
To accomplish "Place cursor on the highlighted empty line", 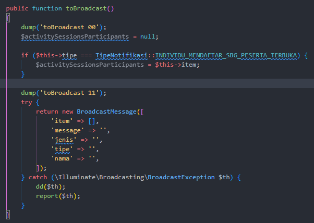I will click(x=156, y=83).
